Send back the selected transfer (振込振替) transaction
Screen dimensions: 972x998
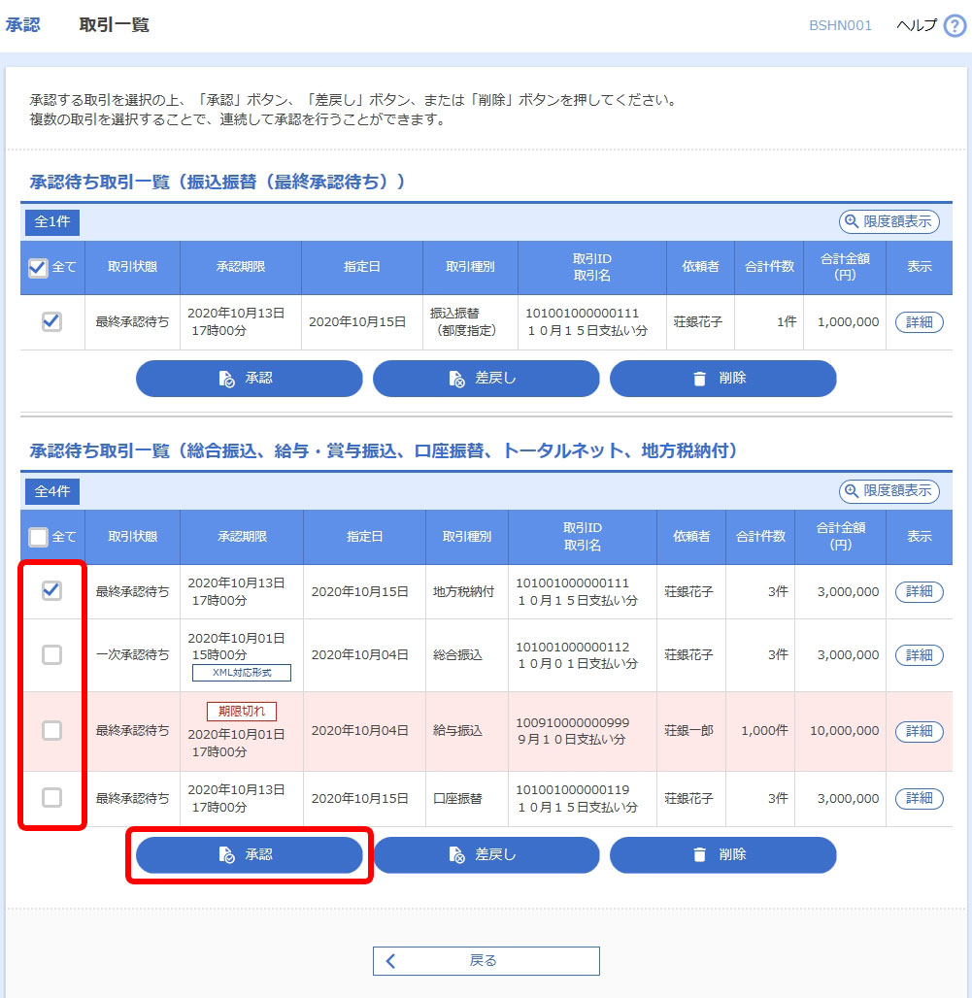(486, 379)
